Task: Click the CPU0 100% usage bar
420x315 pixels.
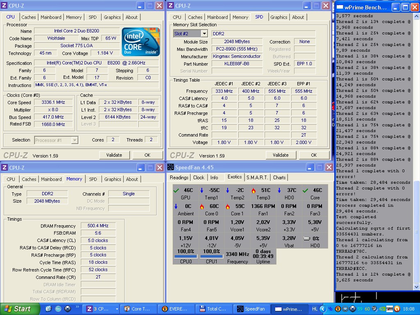Action: point(186,256)
